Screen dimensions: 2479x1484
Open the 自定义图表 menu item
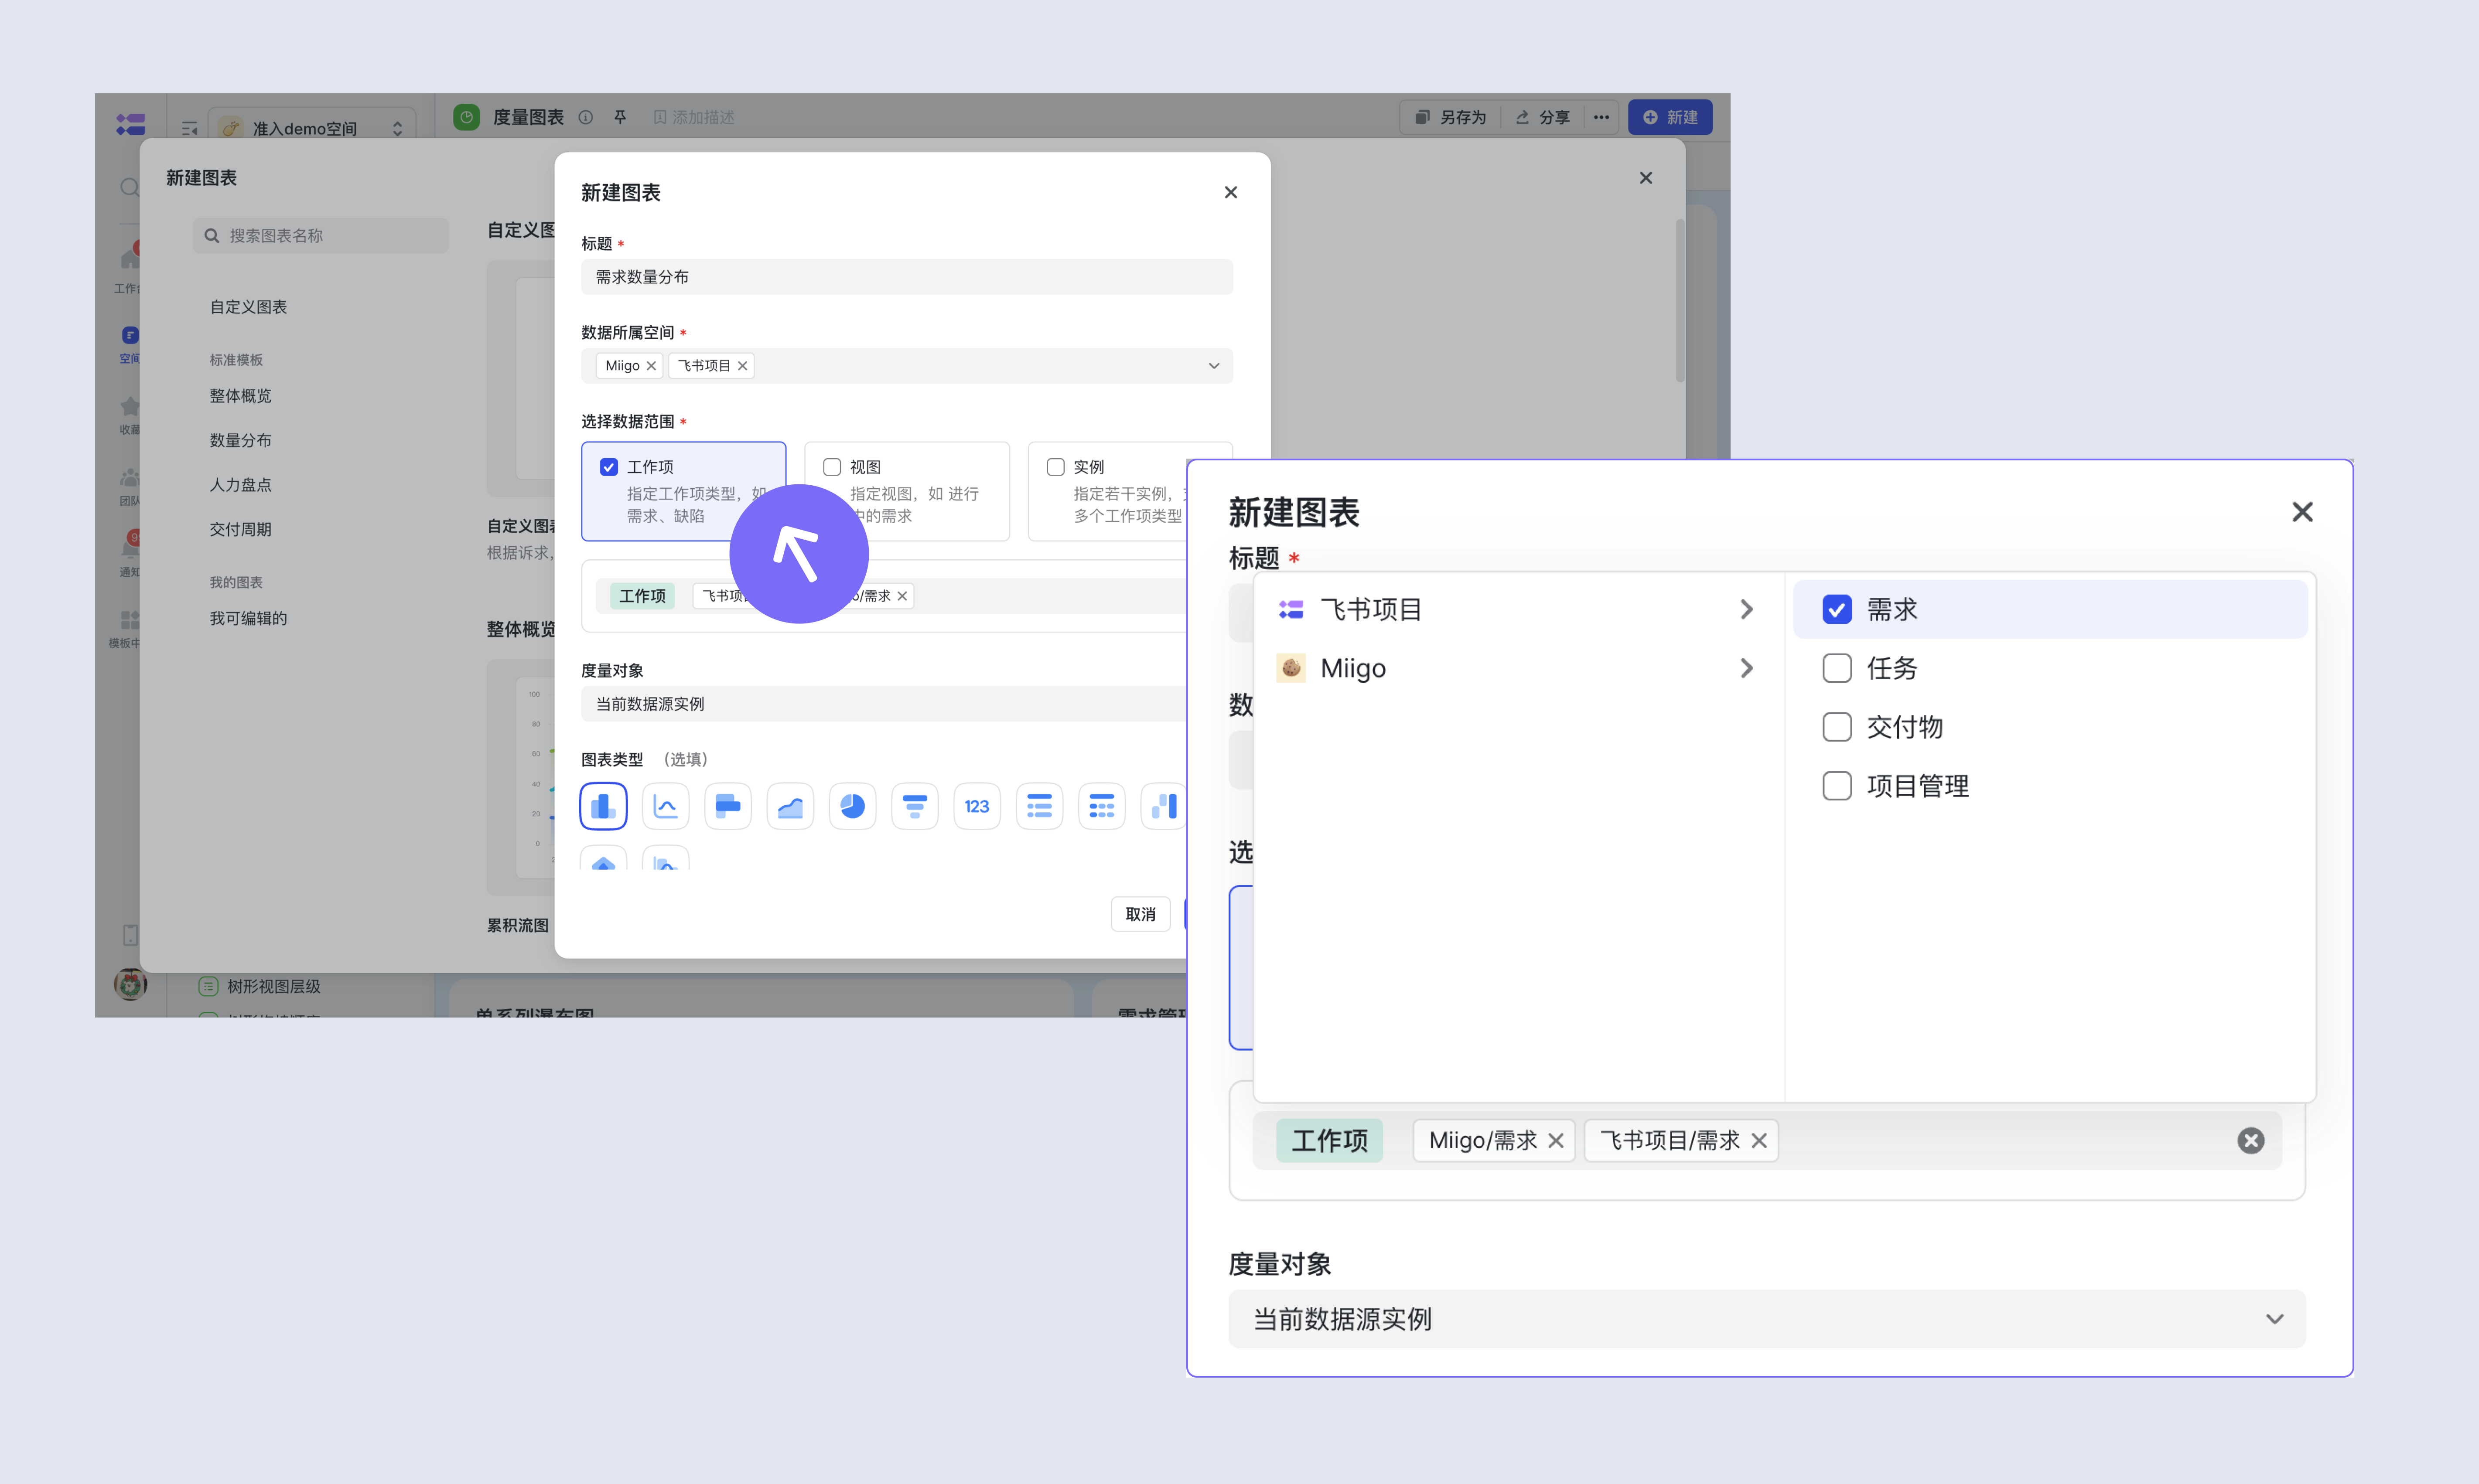(248, 307)
